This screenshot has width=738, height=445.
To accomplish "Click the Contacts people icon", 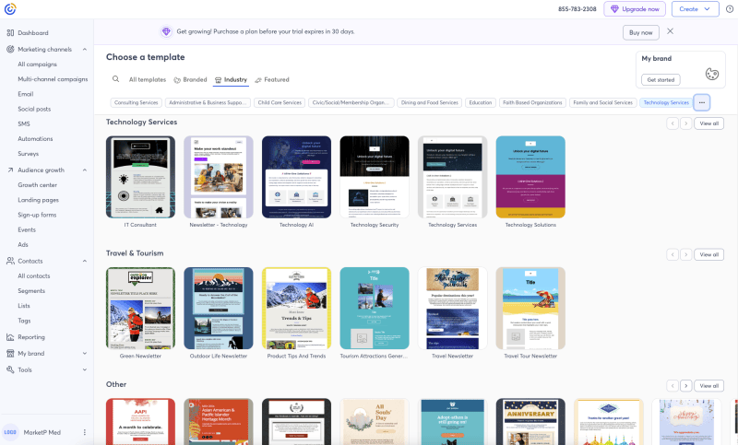I will click(10, 261).
